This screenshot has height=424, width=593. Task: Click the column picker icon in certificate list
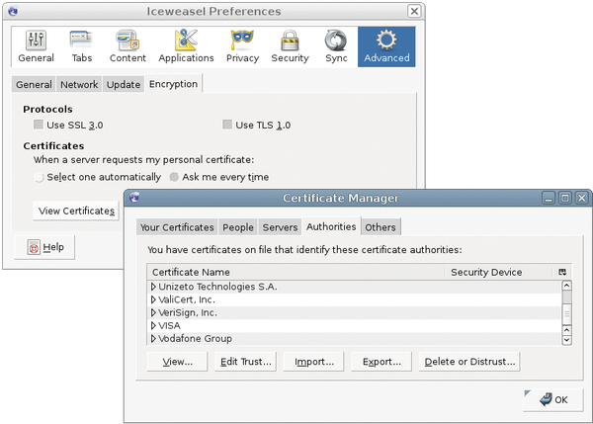coord(562,272)
